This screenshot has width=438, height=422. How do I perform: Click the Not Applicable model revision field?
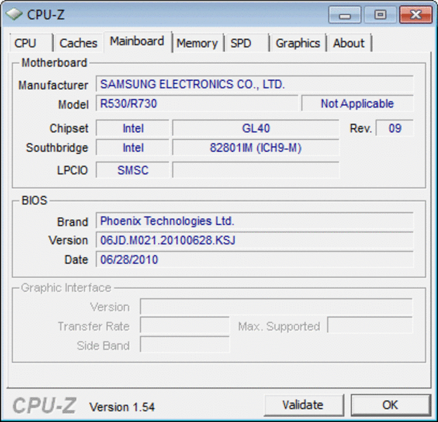[x=357, y=103]
